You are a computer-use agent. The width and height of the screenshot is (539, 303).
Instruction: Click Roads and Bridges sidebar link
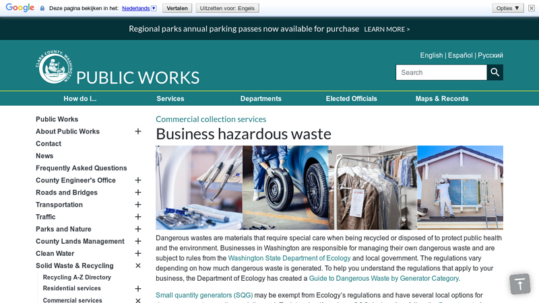pos(67,193)
